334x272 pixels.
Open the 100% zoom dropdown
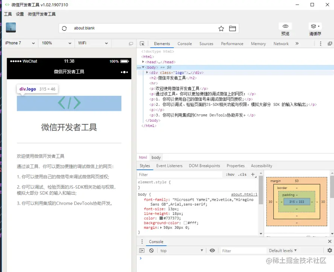(56, 43)
